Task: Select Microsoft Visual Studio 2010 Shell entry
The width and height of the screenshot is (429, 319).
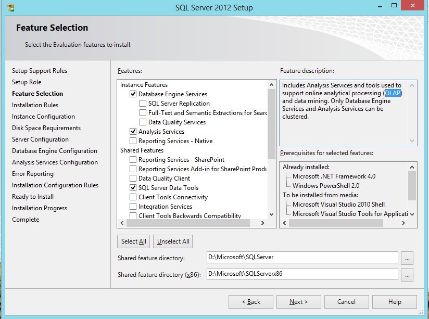Action: 338,205
